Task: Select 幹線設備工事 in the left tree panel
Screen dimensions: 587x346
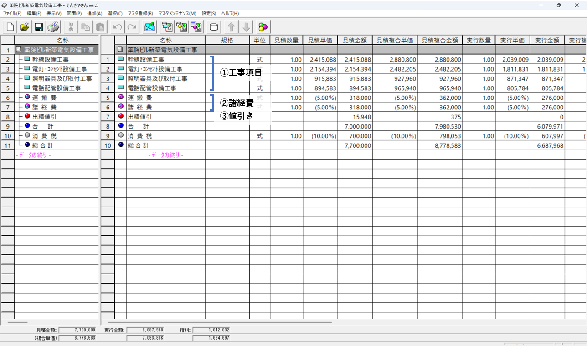Action: (x=51, y=59)
